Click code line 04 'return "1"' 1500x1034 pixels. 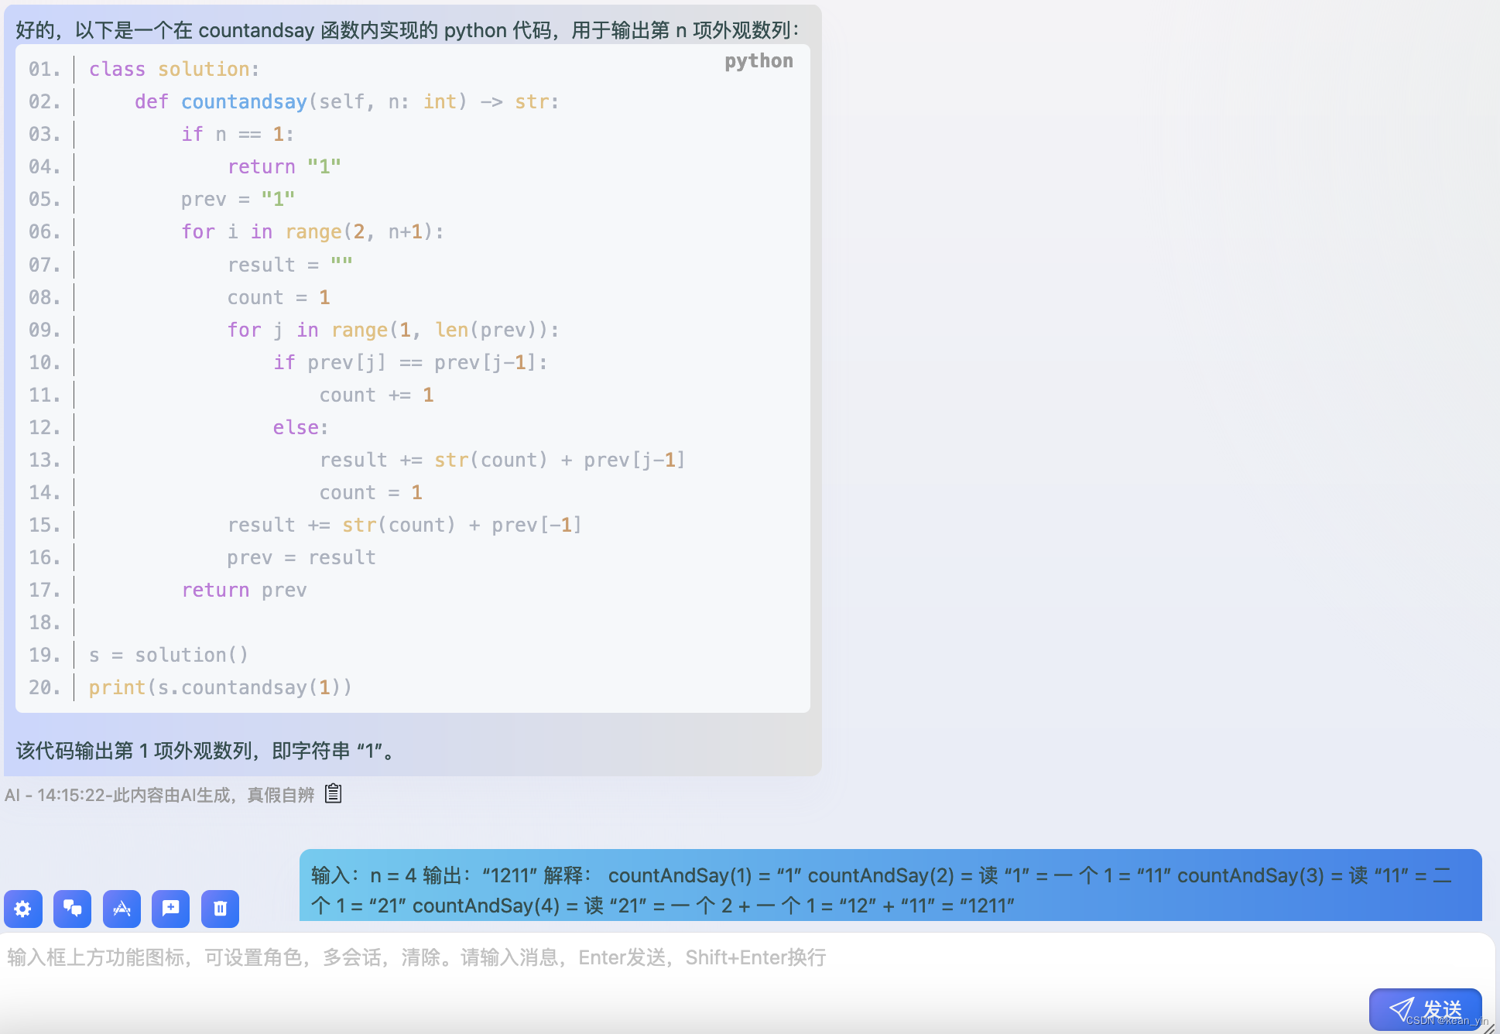pyautogui.click(x=284, y=167)
